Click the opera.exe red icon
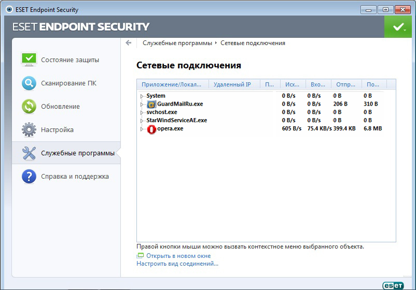Screen dimensions: 416x290 point(151,129)
